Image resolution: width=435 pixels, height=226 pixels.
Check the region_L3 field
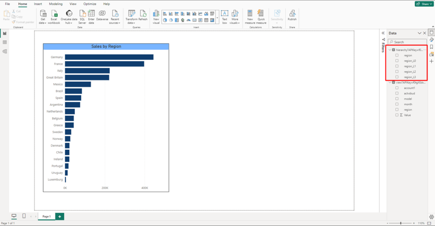[397, 77]
